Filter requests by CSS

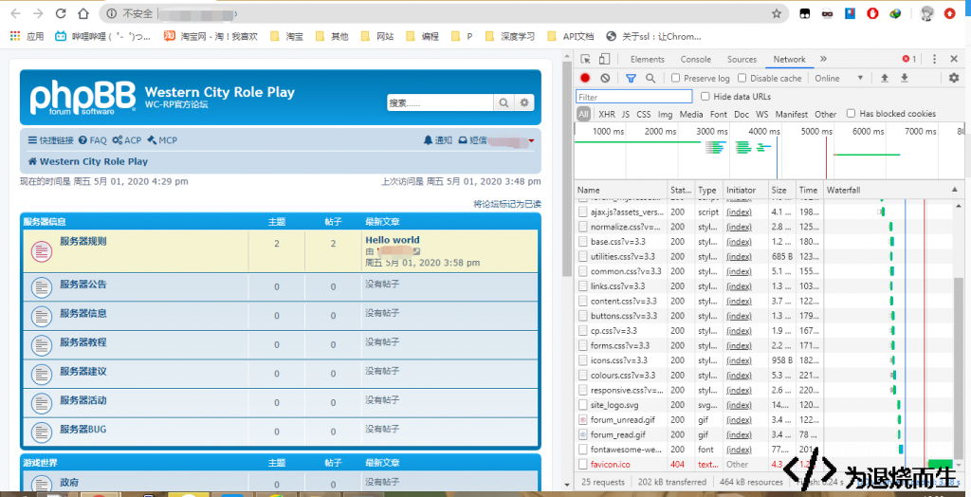coord(644,114)
